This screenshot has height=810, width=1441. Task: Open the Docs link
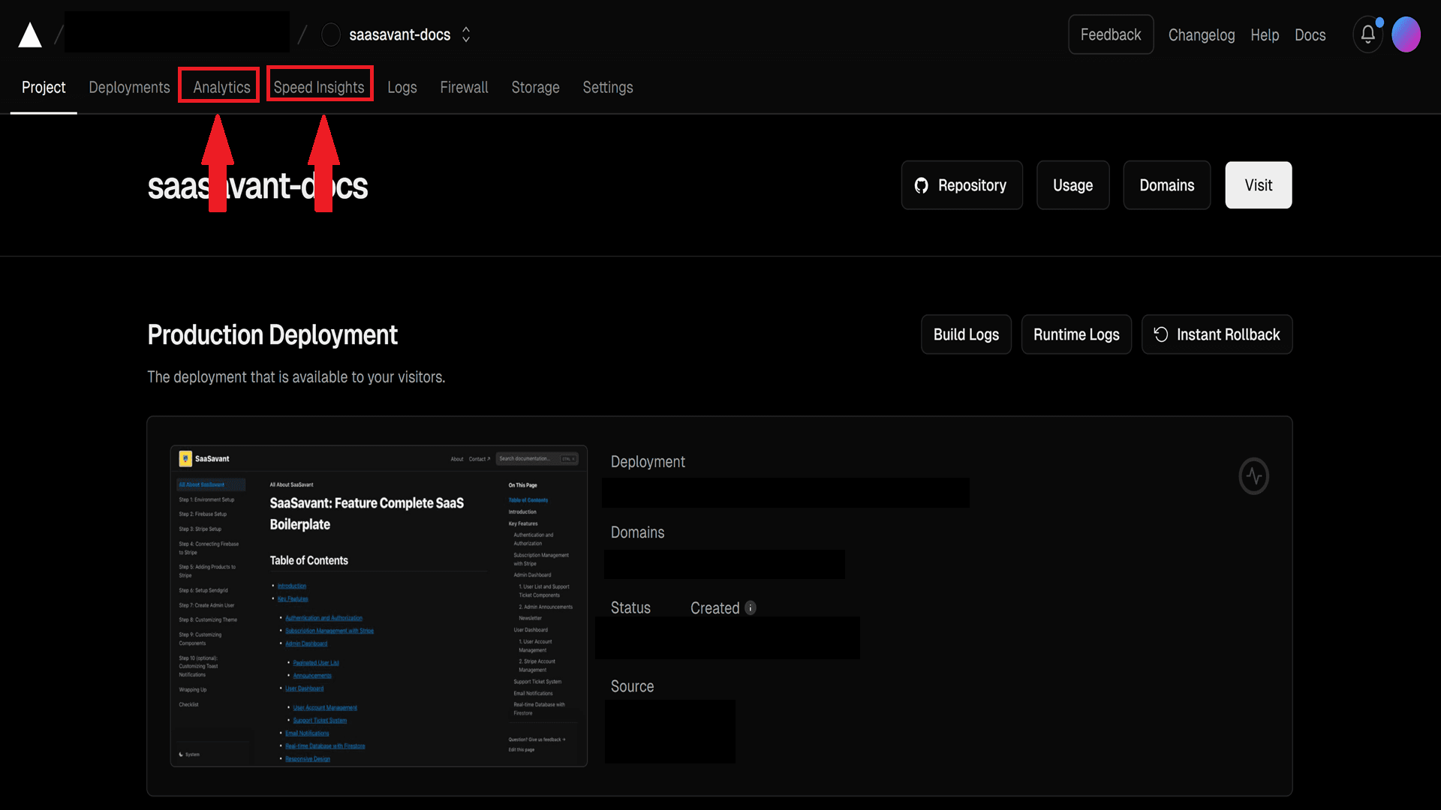1310,34
